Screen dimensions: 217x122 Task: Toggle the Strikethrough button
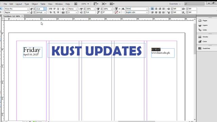tap(58, 13)
